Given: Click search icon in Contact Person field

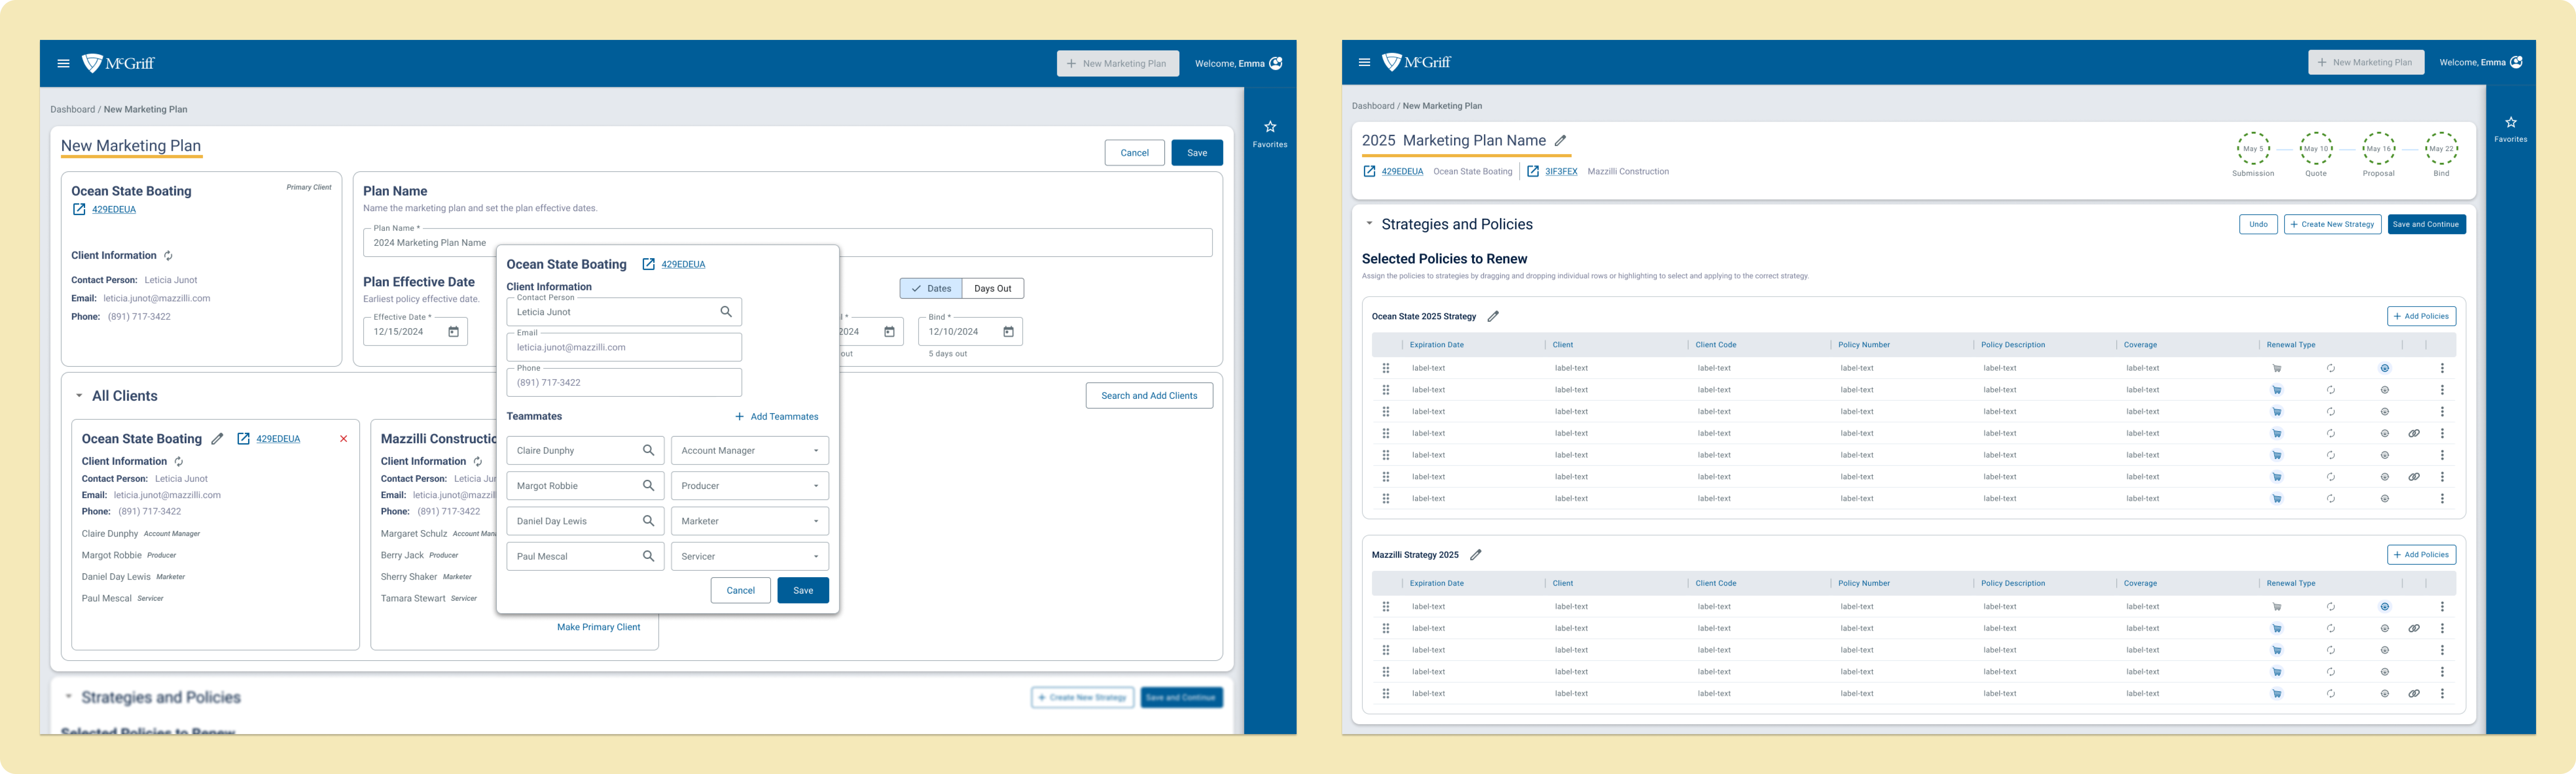Looking at the screenshot, I should (726, 312).
